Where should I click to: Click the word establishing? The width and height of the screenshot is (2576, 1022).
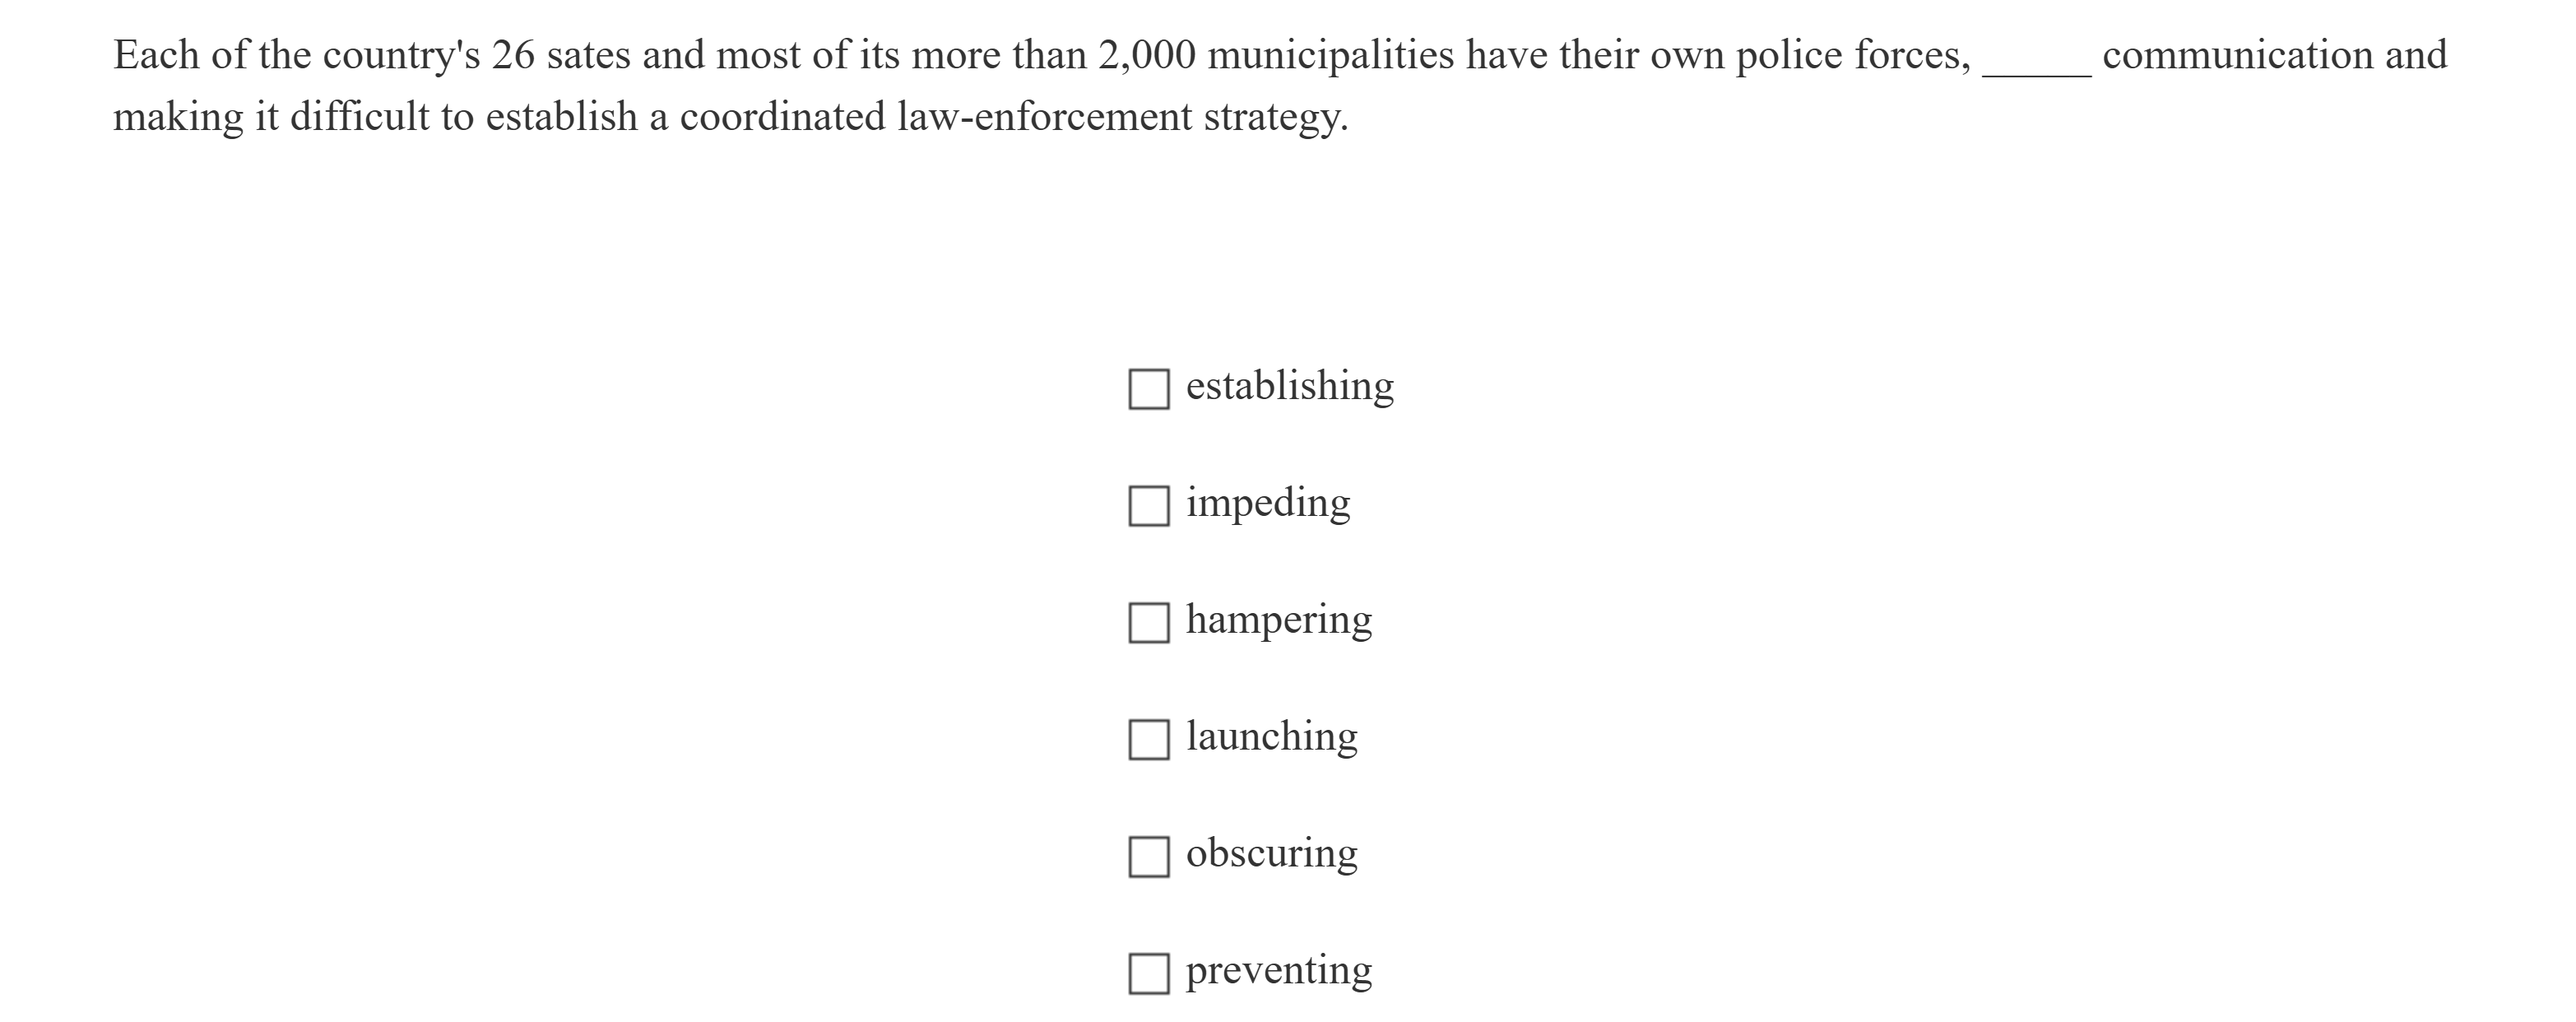click(1289, 385)
